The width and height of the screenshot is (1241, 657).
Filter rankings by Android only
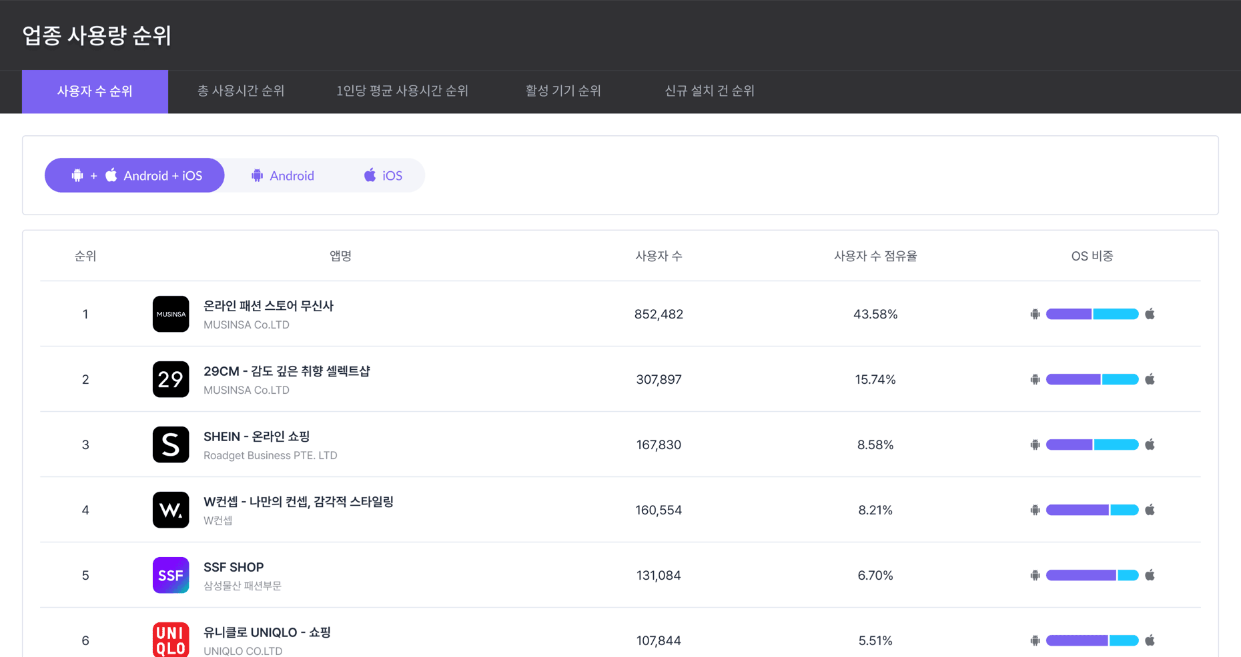click(x=282, y=175)
